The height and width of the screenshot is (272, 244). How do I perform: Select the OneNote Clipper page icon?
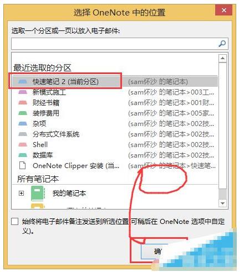(23, 165)
